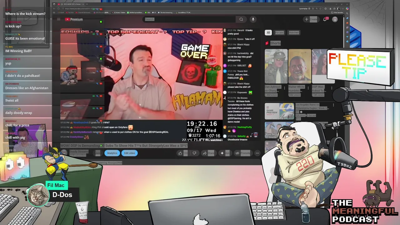Click the Join channel button

click(x=98, y=153)
